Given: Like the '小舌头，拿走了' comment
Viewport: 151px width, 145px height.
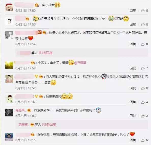Looking at the screenshot, I should pyautogui.click(x=144, y=68).
